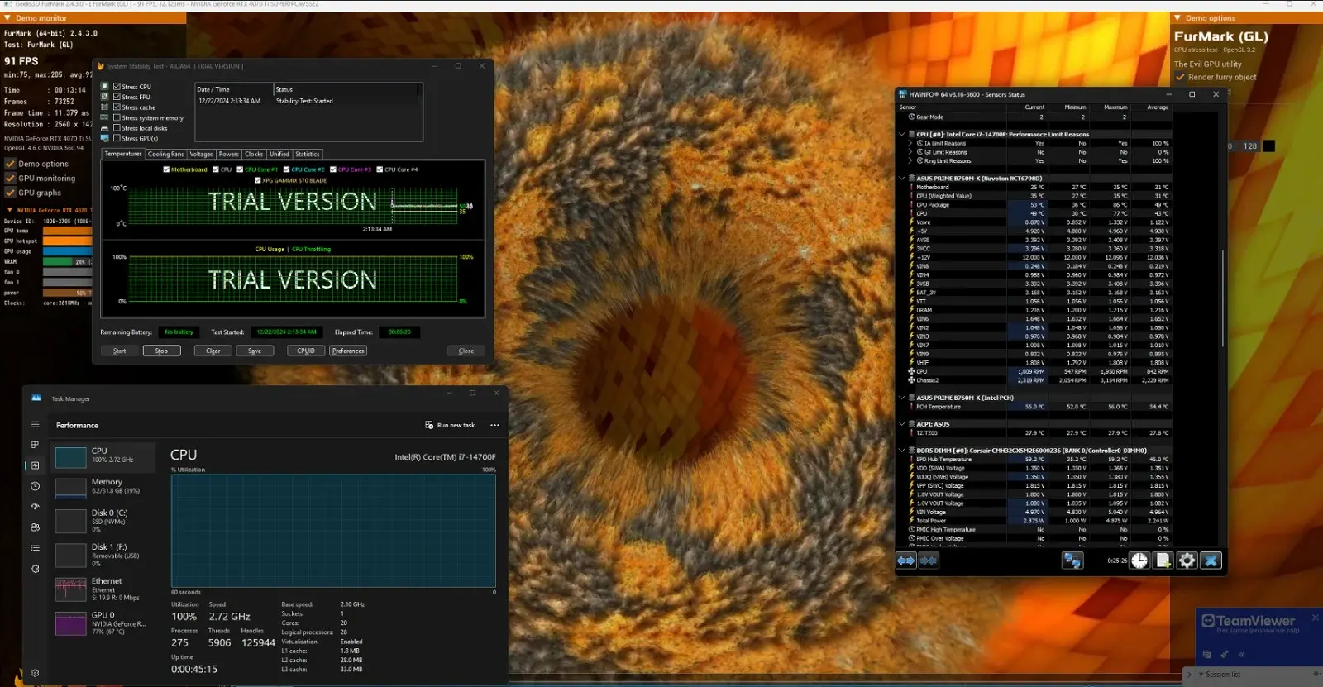Click HWiNFO collapse sensor columns arrows button
The image size is (1323, 687).
(929, 561)
